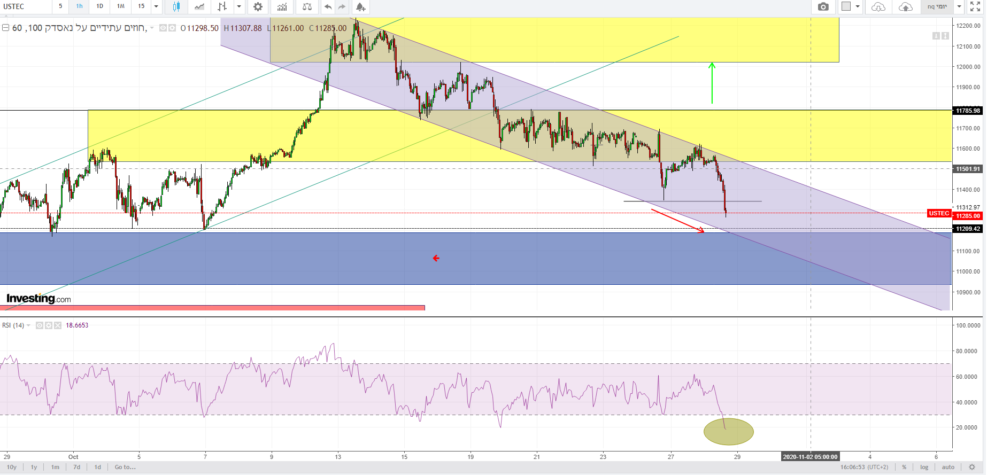Create an alert with the bell icon
The height and width of the screenshot is (475, 987).
[360, 6]
